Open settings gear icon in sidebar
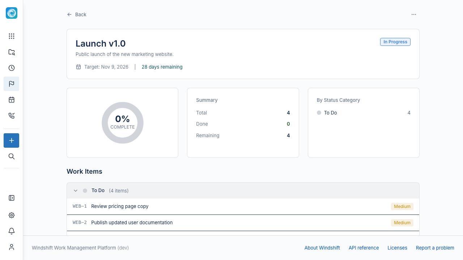Image resolution: width=463 pixels, height=260 pixels. tap(12, 215)
